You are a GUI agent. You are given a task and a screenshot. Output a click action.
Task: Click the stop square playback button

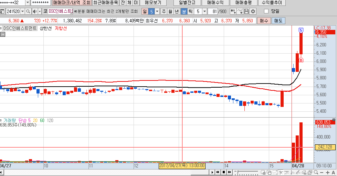(x=223, y=172)
